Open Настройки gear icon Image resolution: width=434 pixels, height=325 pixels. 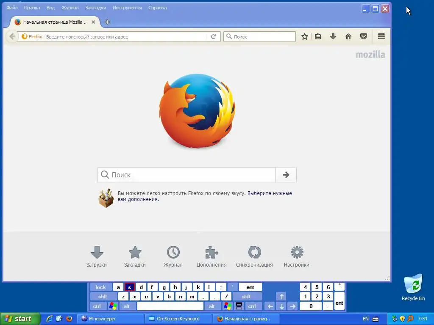pyautogui.click(x=297, y=257)
